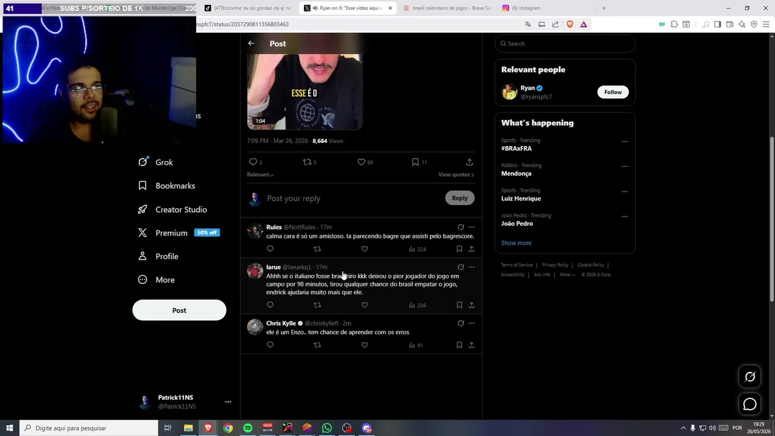
Task: Ask Grok about the Rules comment
Action: click(461, 227)
